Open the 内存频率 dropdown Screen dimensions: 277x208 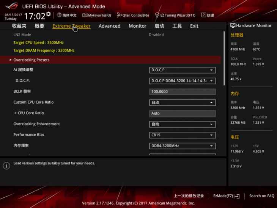tap(183, 146)
